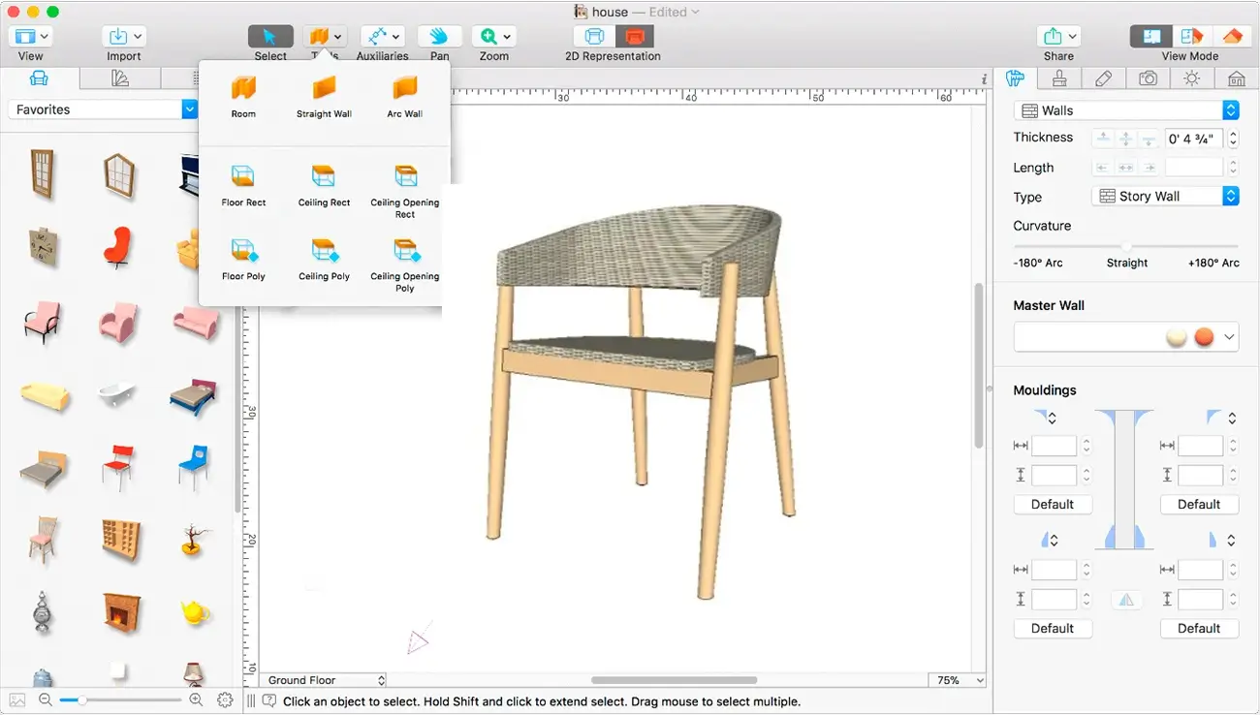Switch to the Light Properties inspector
Screen dimensions: 1260x715
[1191, 78]
